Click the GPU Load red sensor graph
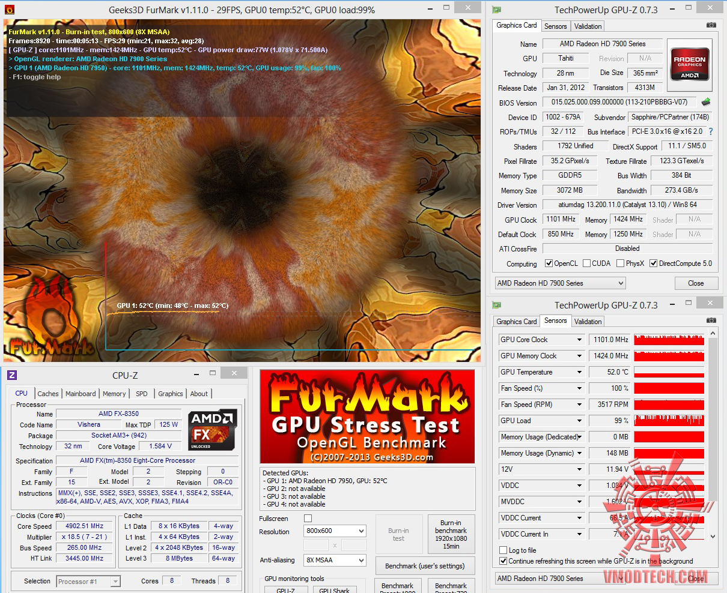The width and height of the screenshot is (727, 593). (x=669, y=421)
